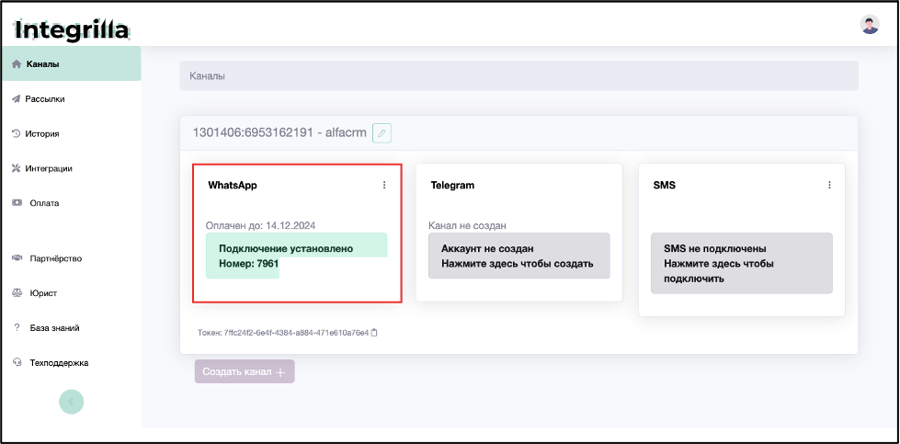Click the pencil edit icon beside alfacrm

[382, 133]
